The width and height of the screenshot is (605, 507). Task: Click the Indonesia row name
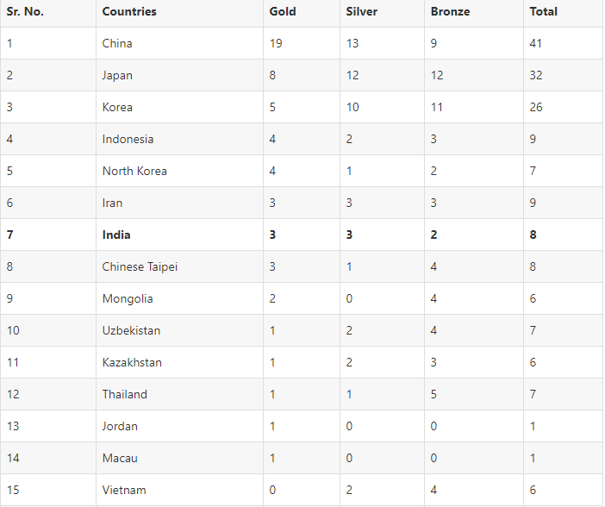[x=128, y=139]
